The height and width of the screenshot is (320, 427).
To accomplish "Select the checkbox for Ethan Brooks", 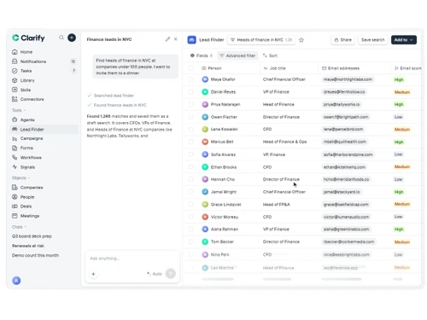I will [191, 167].
